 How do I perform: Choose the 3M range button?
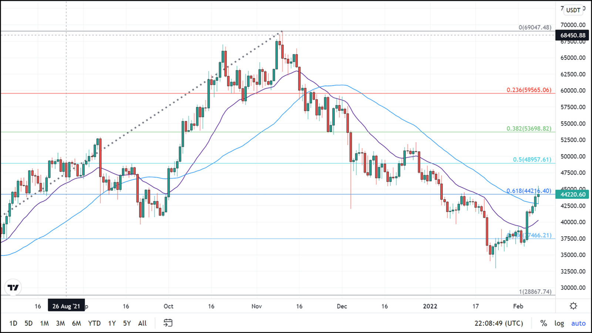tap(60, 323)
